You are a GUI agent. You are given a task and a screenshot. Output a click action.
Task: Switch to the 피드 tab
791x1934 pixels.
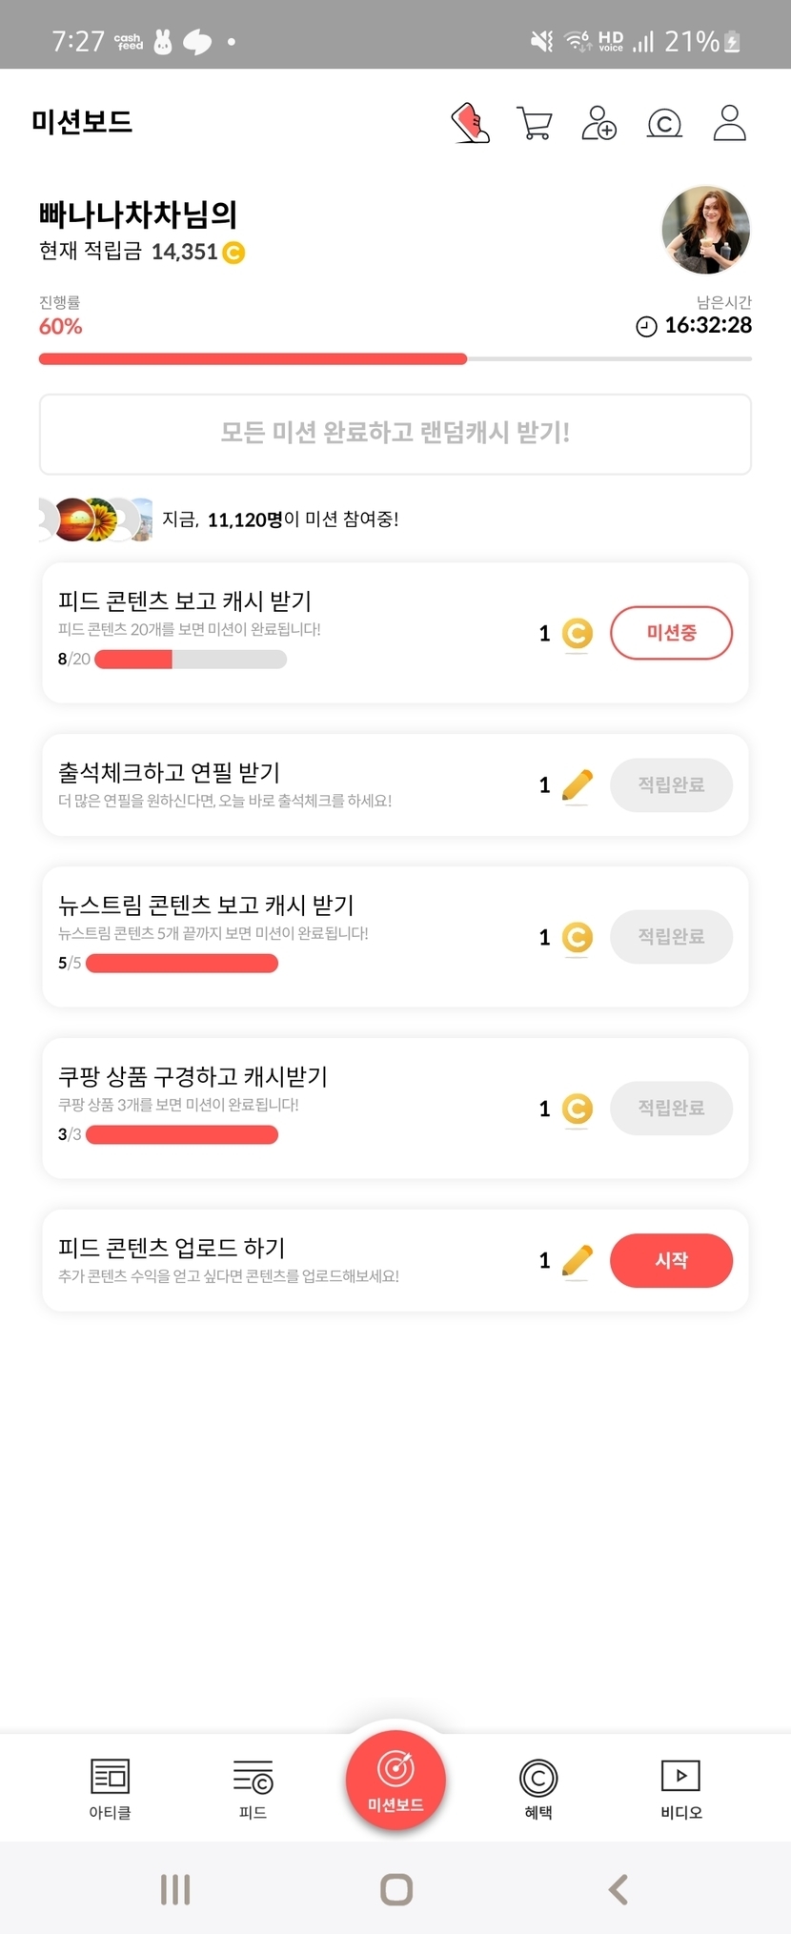point(253,1788)
